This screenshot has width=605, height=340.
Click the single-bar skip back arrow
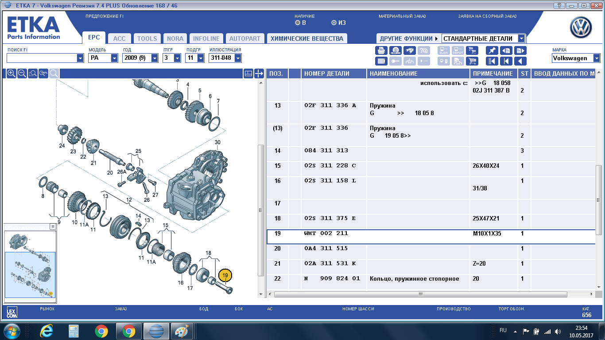pos(506,62)
